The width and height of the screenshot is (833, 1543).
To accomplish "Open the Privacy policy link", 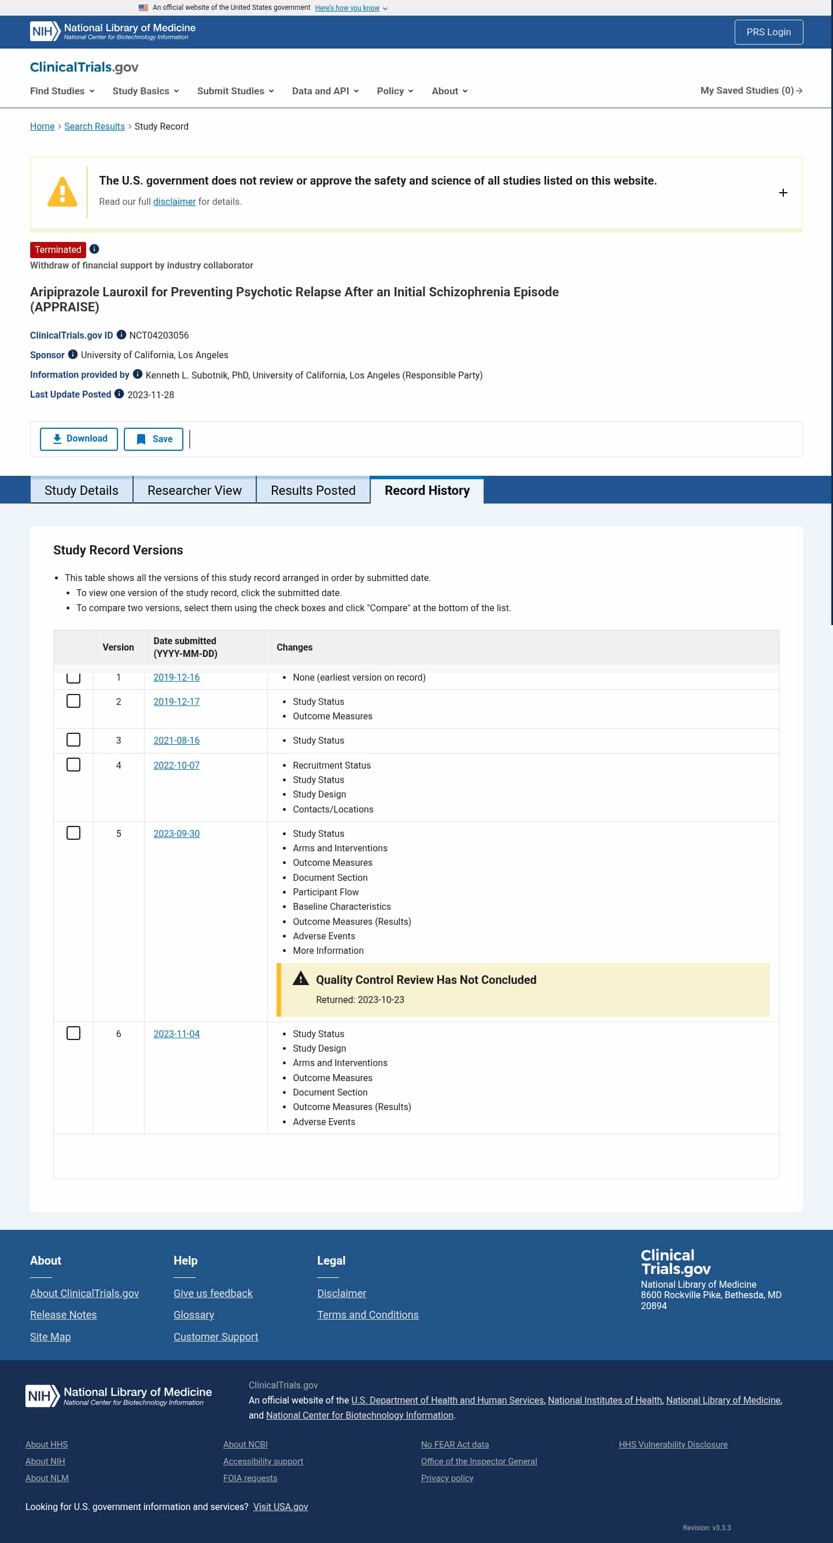I will (447, 1478).
